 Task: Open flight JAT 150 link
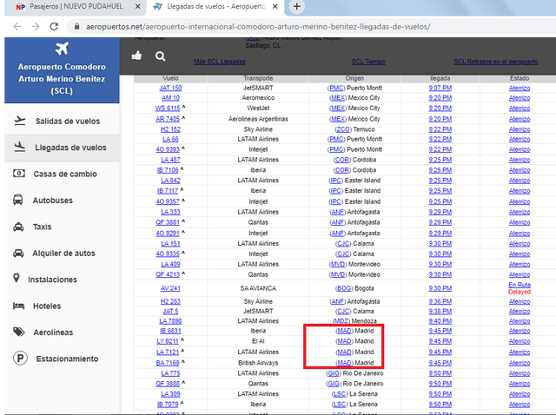tap(170, 88)
